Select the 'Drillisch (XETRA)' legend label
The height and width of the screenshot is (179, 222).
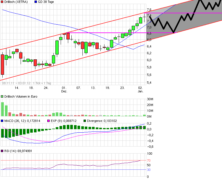16,2
